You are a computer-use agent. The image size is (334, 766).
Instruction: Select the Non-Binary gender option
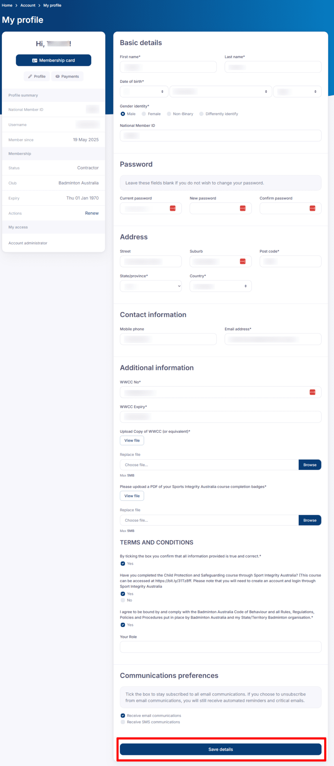point(169,114)
